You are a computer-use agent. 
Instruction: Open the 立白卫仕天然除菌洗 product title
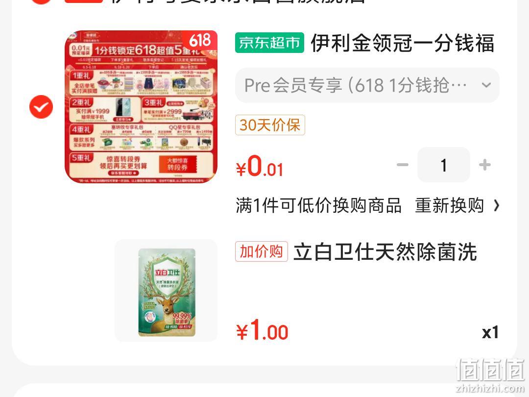click(385, 252)
